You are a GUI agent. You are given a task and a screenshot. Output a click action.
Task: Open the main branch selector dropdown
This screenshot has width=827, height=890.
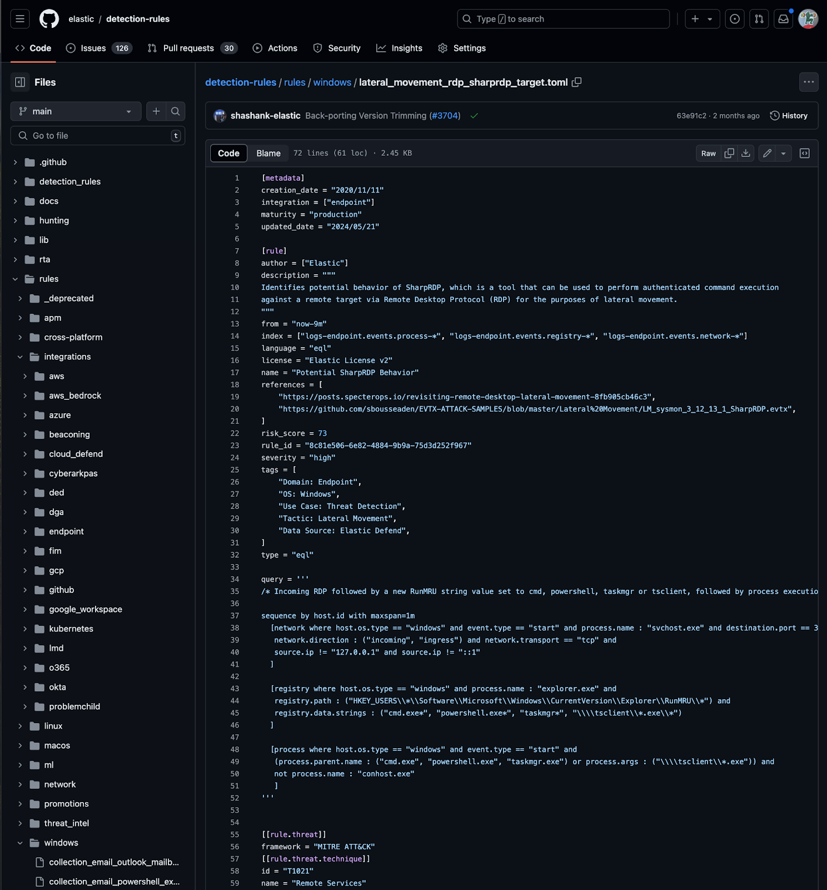(x=76, y=111)
